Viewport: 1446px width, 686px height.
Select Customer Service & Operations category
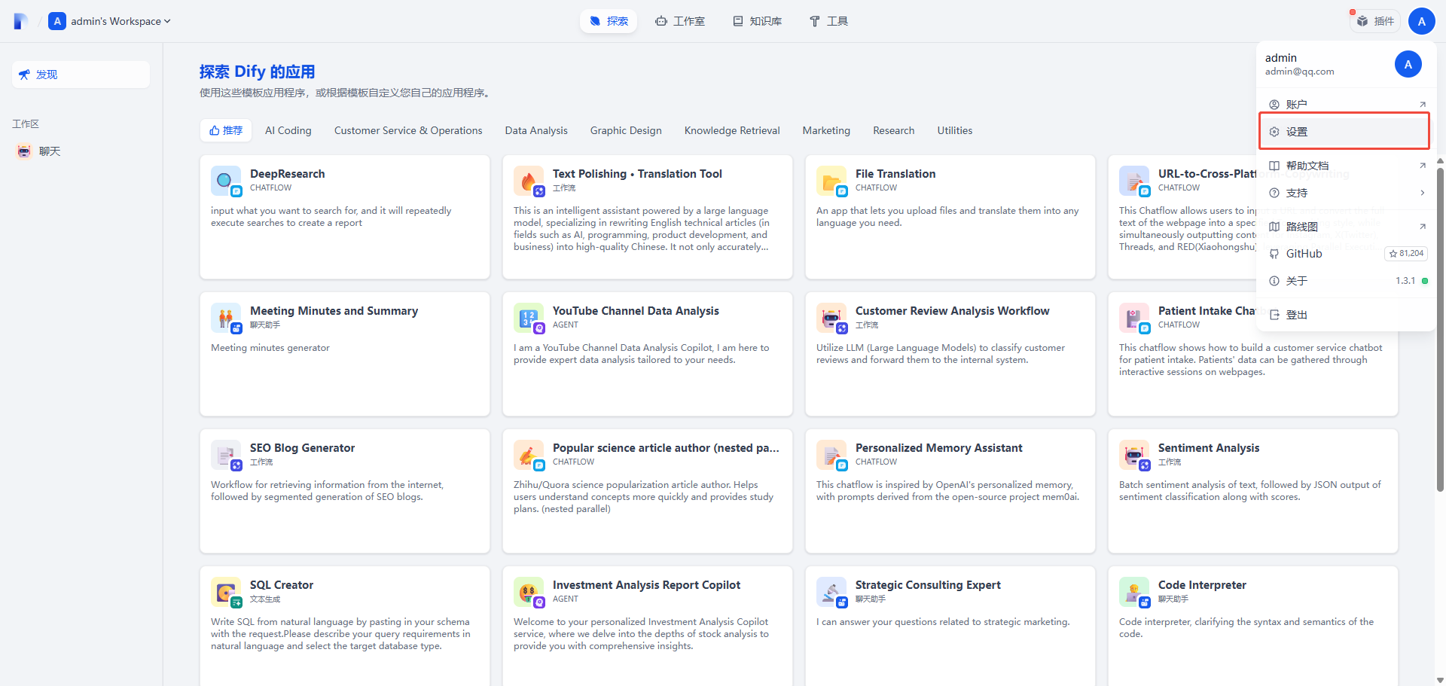408,130
